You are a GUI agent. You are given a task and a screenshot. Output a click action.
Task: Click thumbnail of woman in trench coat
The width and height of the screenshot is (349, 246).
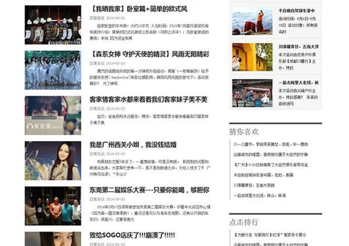pyautogui.click(x=53, y=161)
